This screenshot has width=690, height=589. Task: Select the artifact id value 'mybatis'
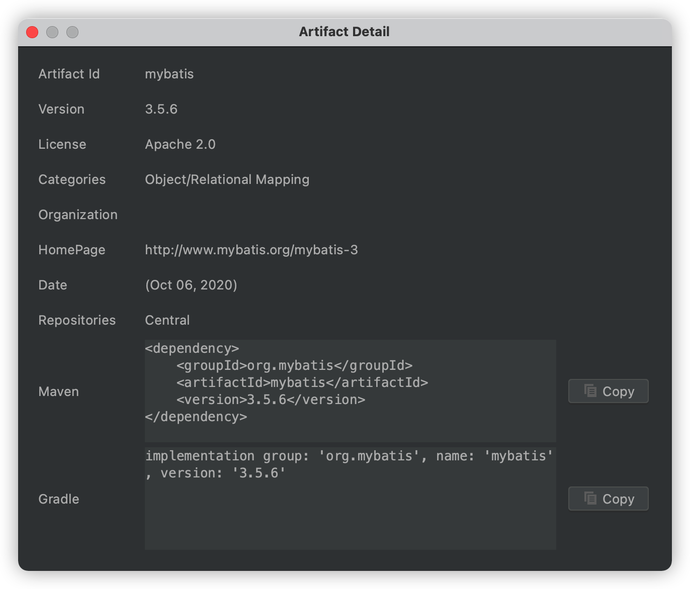pos(169,74)
